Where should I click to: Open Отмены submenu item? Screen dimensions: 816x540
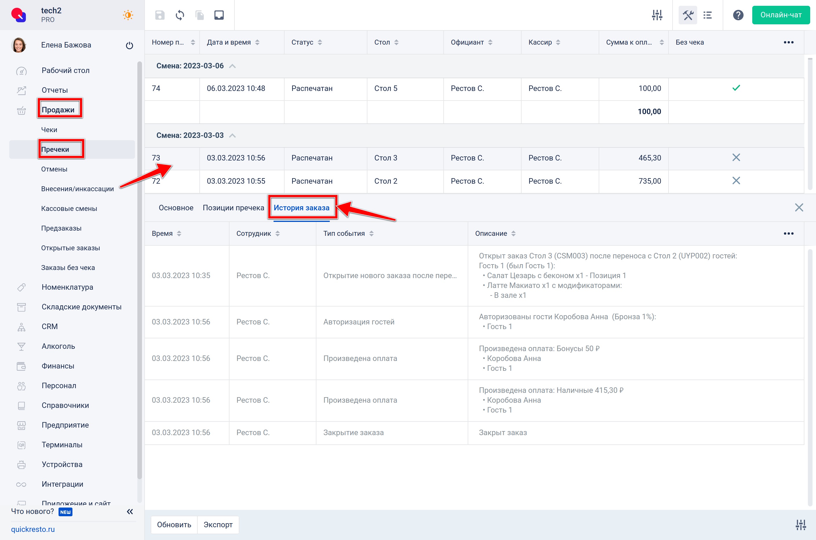(54, 169)
